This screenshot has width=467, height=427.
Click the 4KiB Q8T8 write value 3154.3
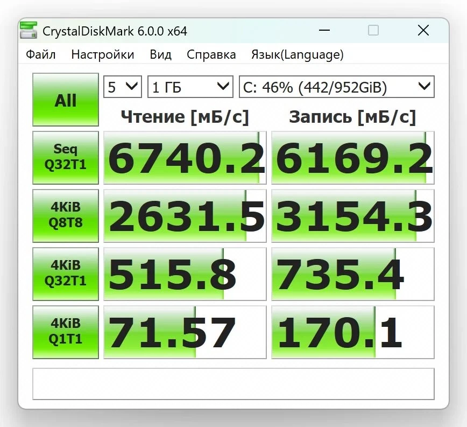tap(353, 216)
